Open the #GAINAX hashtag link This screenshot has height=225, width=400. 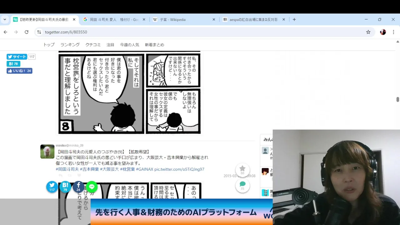(145, 169)
